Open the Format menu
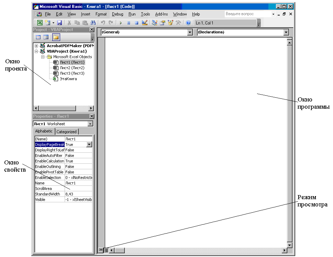 coord(101,14)
